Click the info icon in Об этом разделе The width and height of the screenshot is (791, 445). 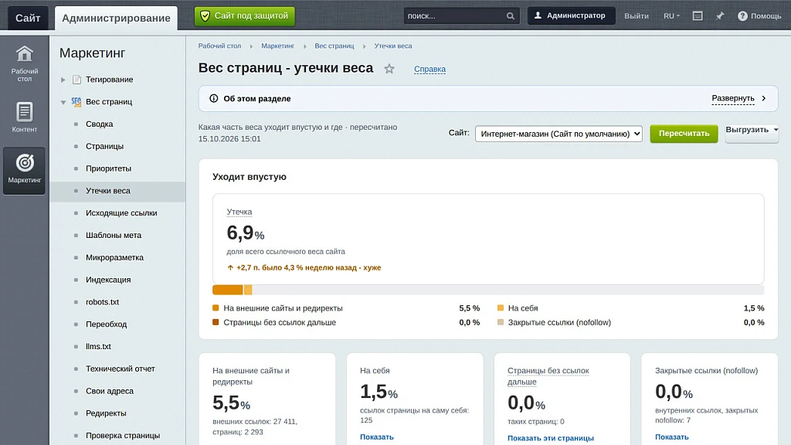point(214,98)
